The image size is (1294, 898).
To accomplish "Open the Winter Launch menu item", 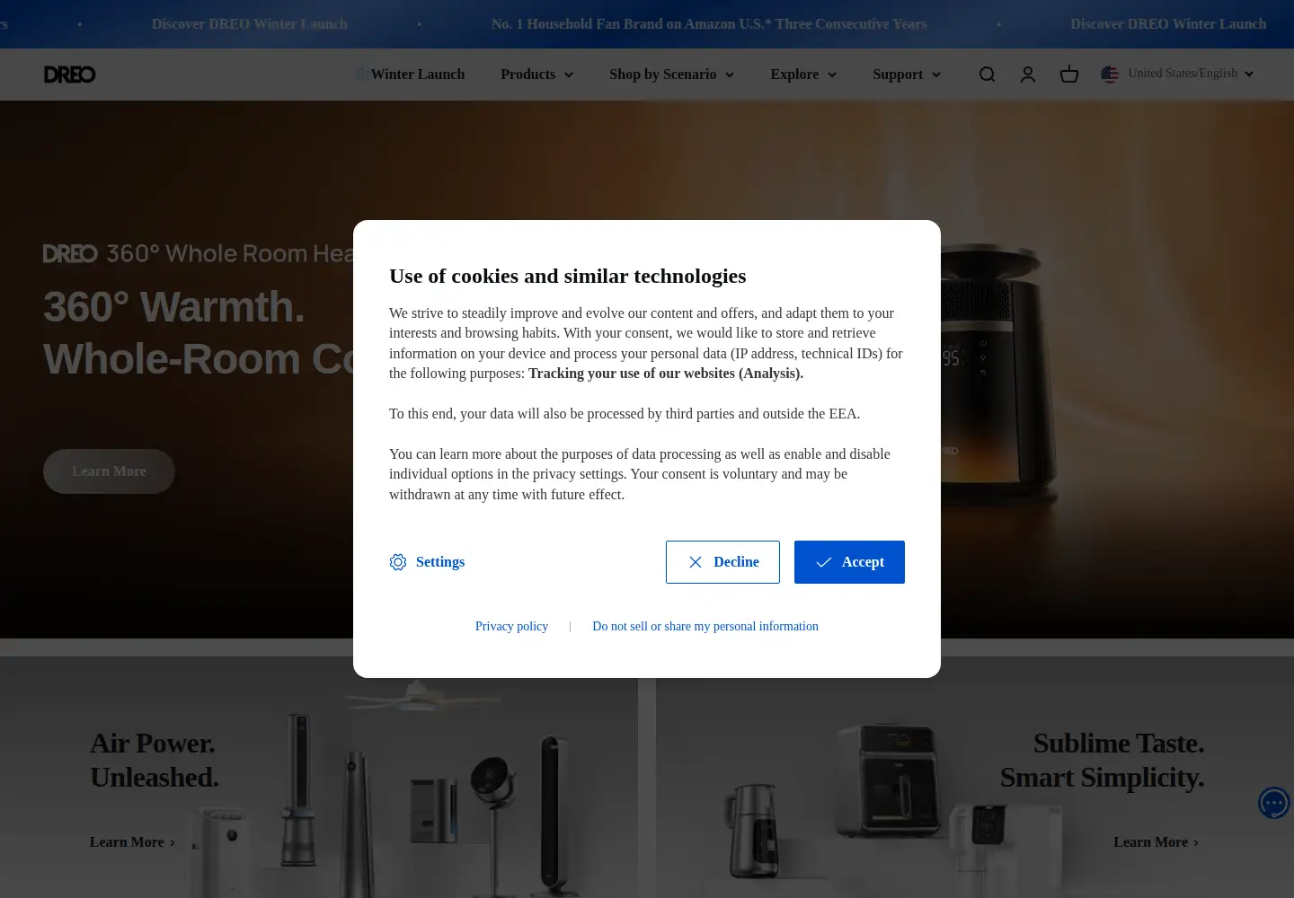I will pyautogui.click(x=411, y=75).
